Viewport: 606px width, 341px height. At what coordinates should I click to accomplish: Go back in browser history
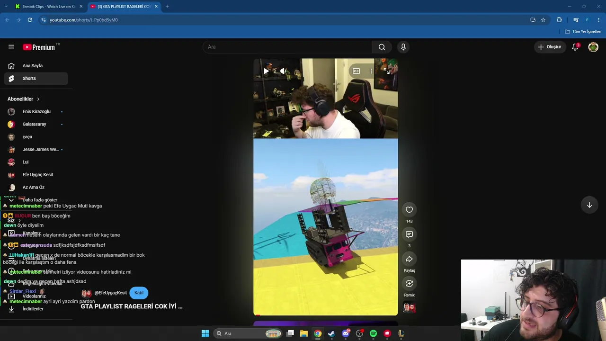click(x=7, y=20)
